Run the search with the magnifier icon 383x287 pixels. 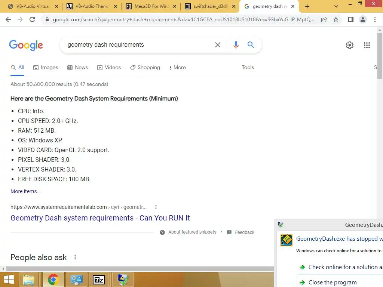(x=251, y=45)
